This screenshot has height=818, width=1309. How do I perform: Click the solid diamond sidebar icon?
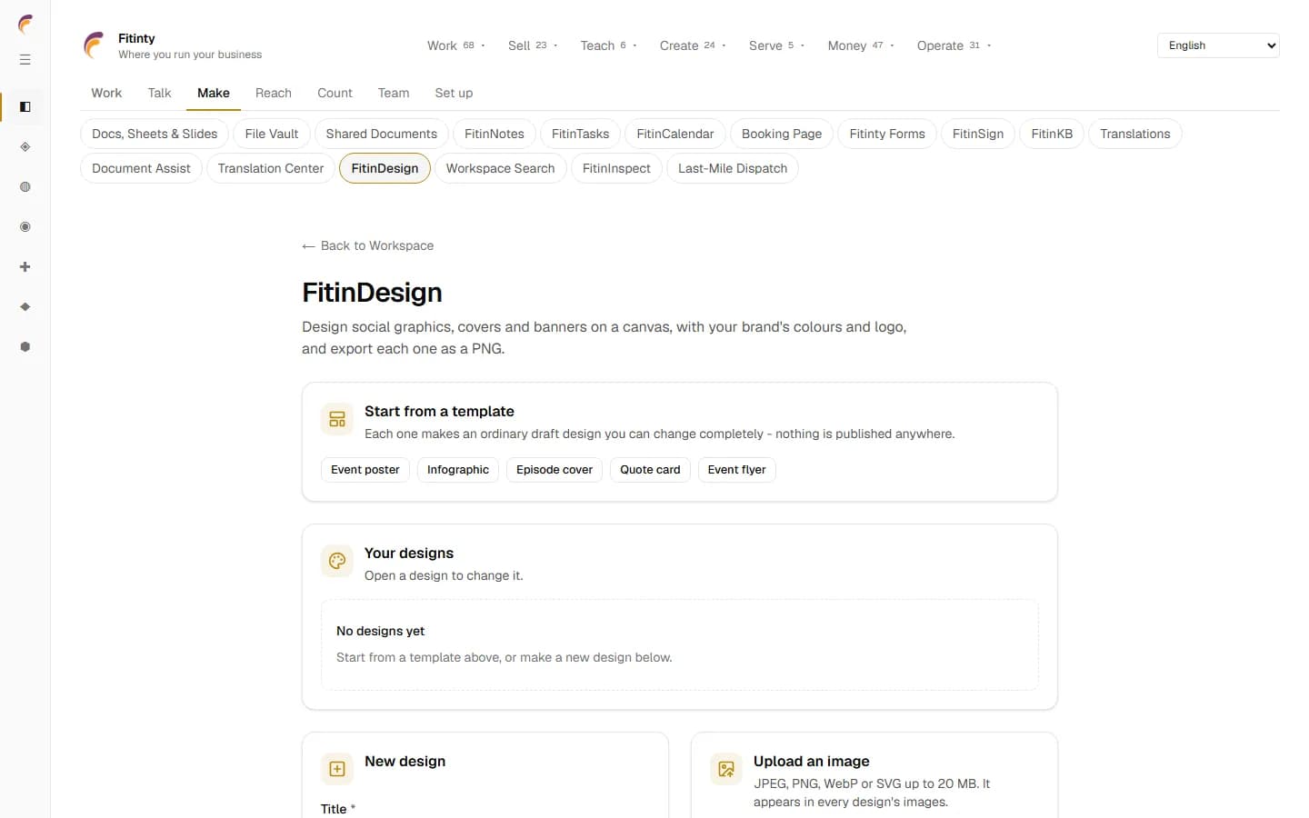tap(25, 307)
